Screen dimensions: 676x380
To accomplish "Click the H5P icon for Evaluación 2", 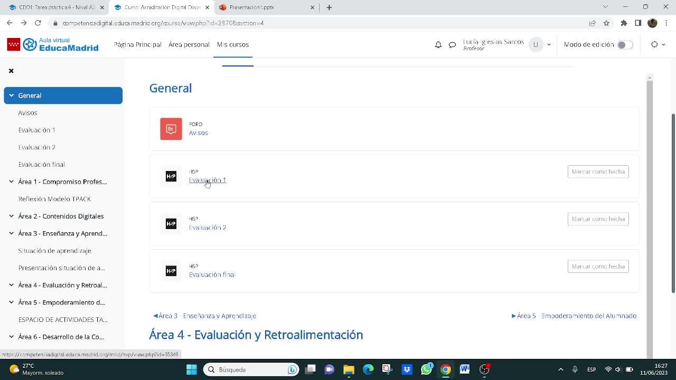I will click(x=171, y=224).
